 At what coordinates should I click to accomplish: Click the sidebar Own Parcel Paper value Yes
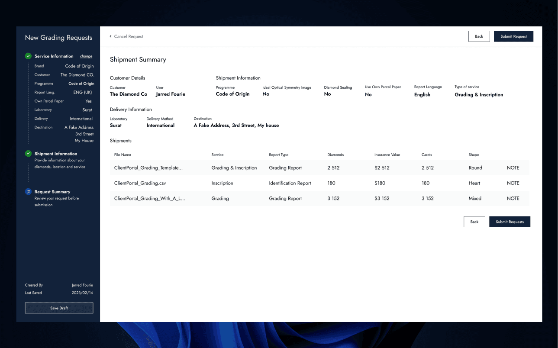pos(89,101)
